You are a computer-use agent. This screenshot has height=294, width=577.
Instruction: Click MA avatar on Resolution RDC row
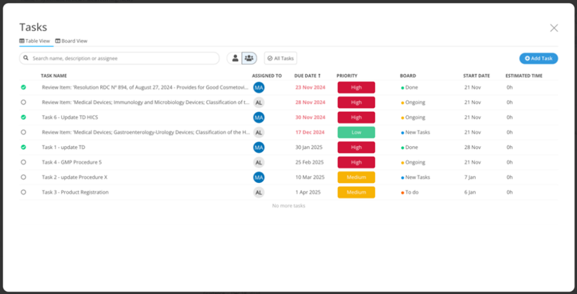click(x=259, y=87)
